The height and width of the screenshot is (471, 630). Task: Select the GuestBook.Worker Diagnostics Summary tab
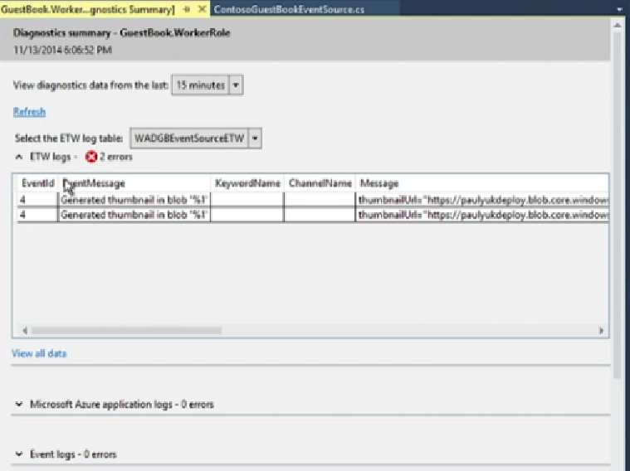pos(88,9)
